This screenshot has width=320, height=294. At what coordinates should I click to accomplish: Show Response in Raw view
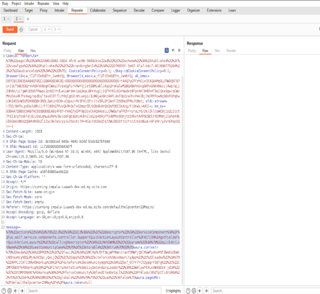point(205,51)
